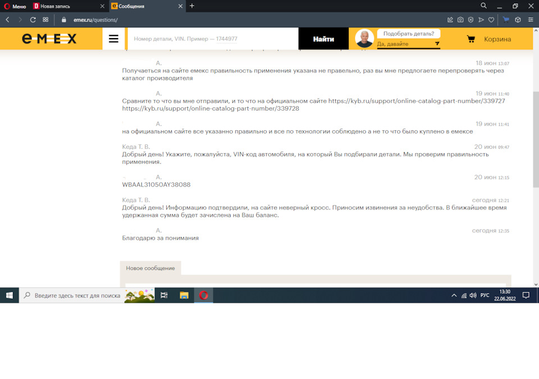Take a snapshot with camera icon

pyautogui.click(x=460, y=20)
